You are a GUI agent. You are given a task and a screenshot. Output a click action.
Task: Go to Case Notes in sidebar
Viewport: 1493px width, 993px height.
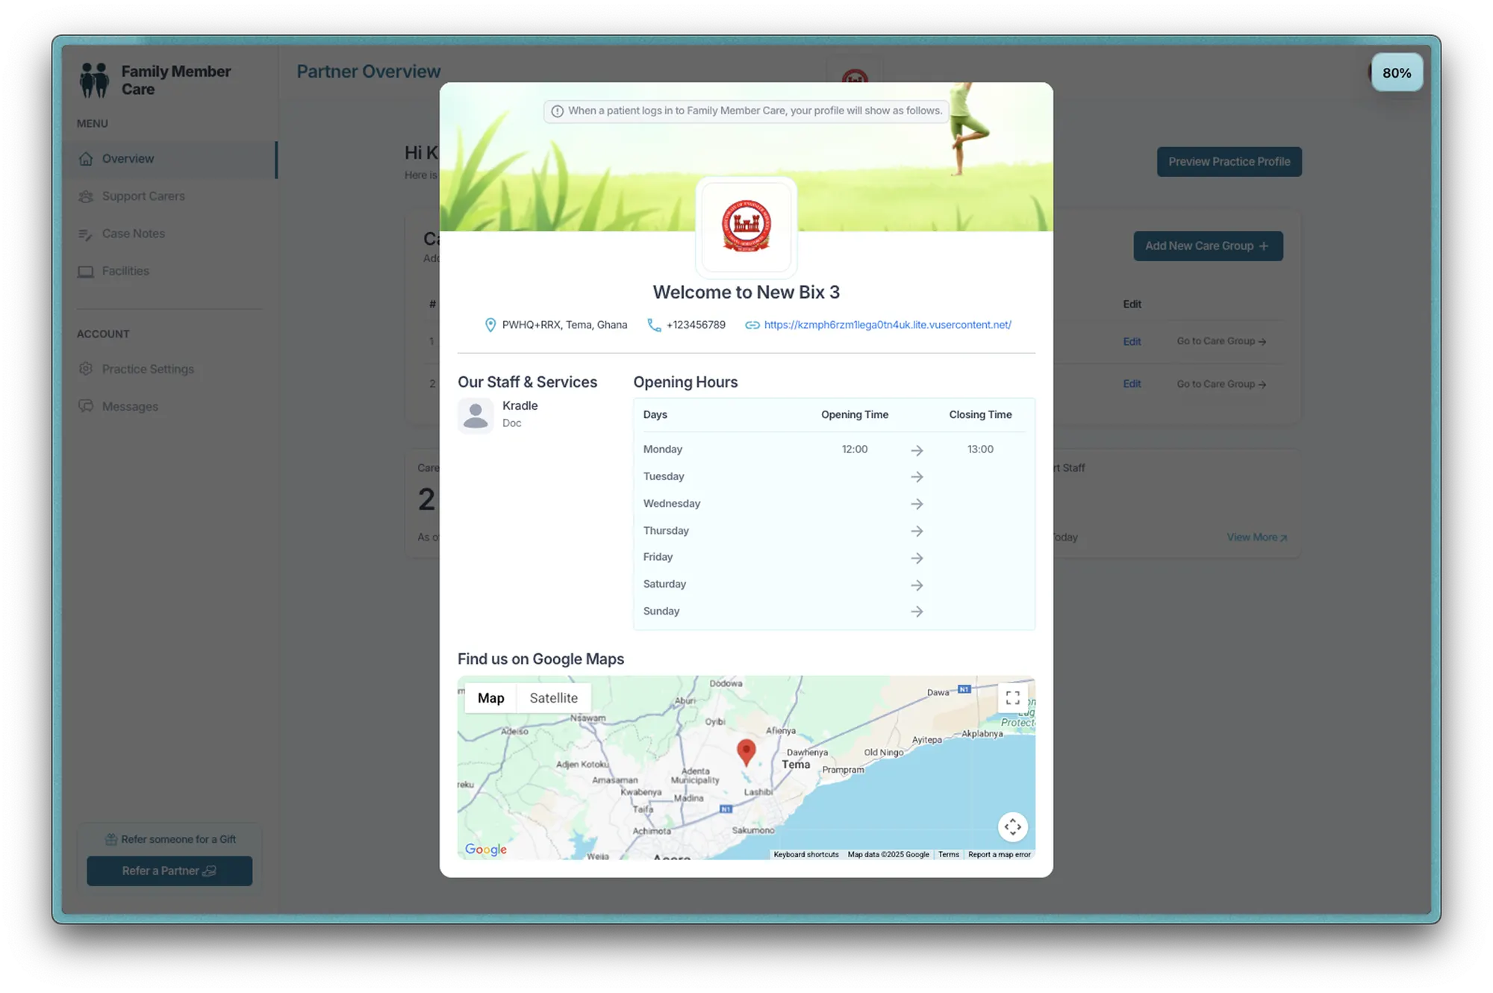click(134, 234)
